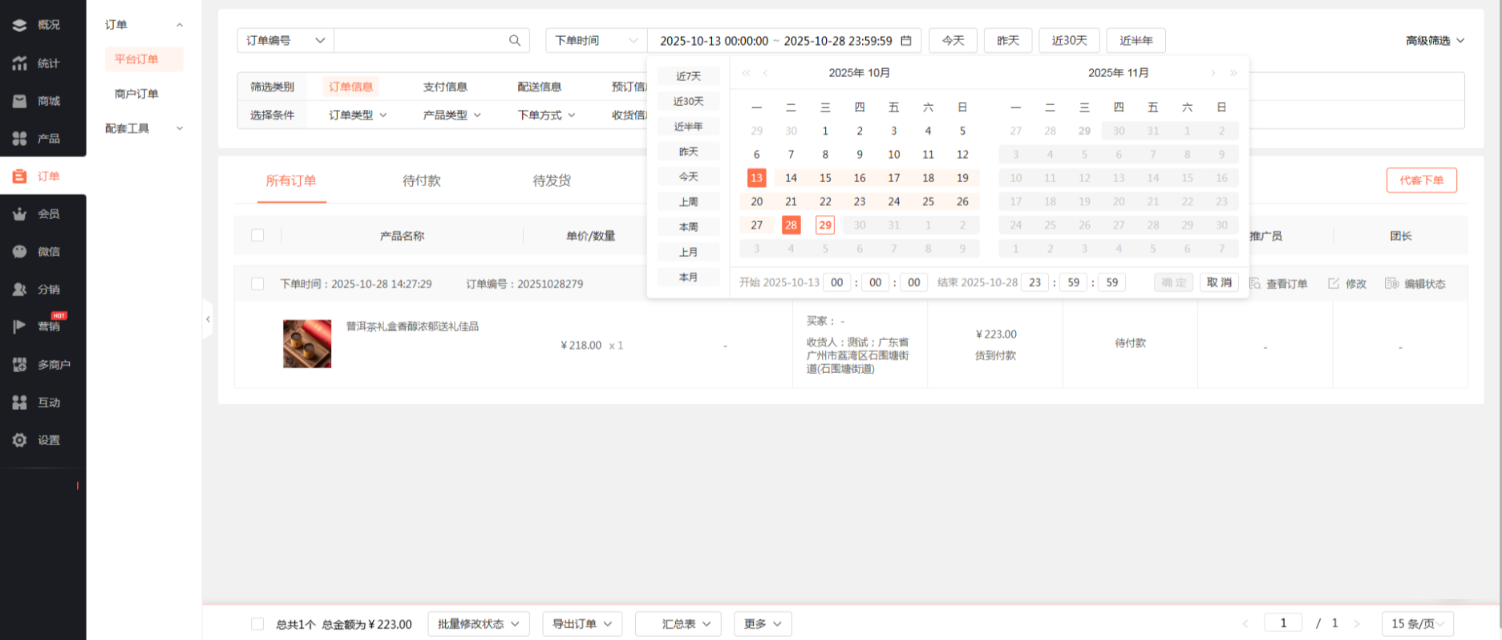
Task: Click the product thumbnail of the tea gift box
Action: click(x=307, y=344)
